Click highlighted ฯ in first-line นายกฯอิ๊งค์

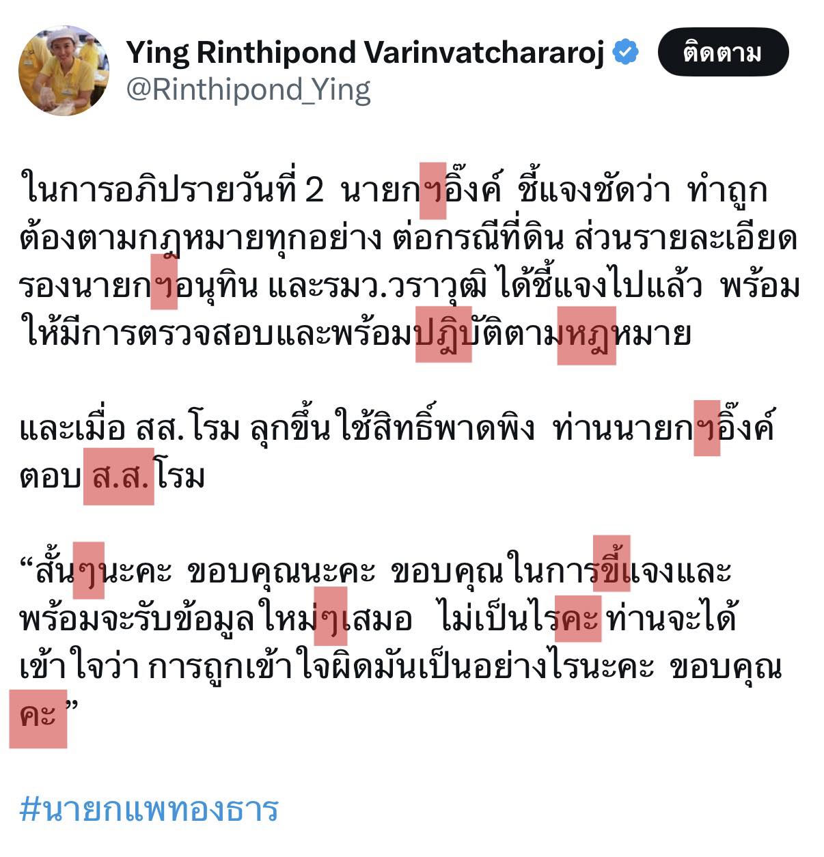point(432,191)
